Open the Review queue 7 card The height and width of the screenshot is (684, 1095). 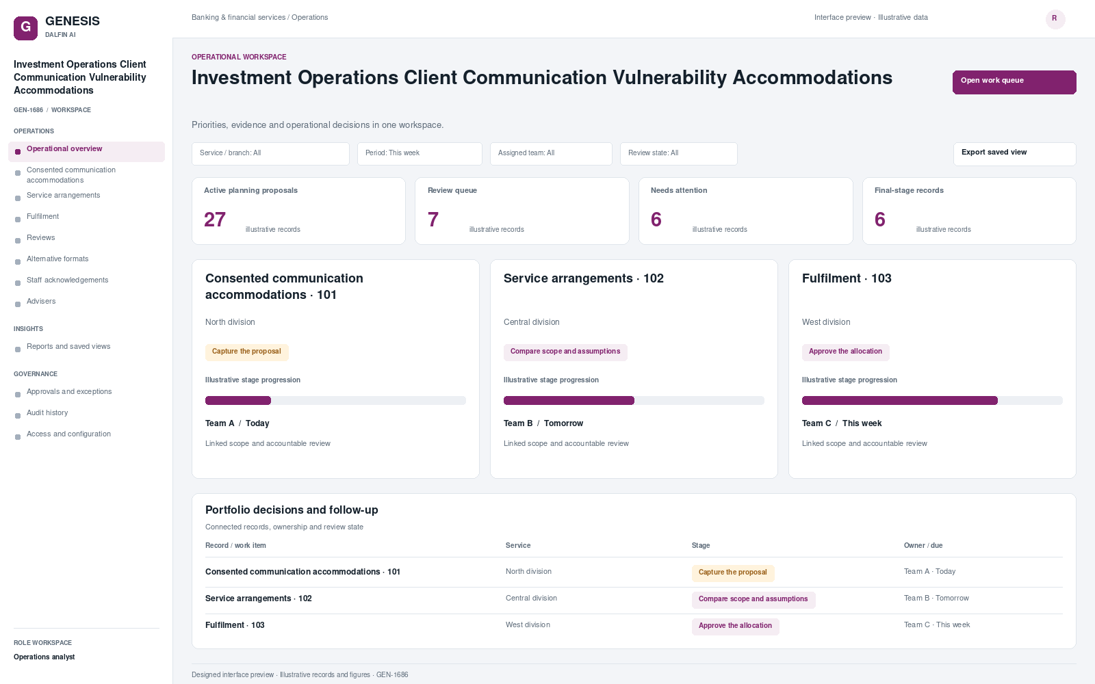click(x=522, y=211)
